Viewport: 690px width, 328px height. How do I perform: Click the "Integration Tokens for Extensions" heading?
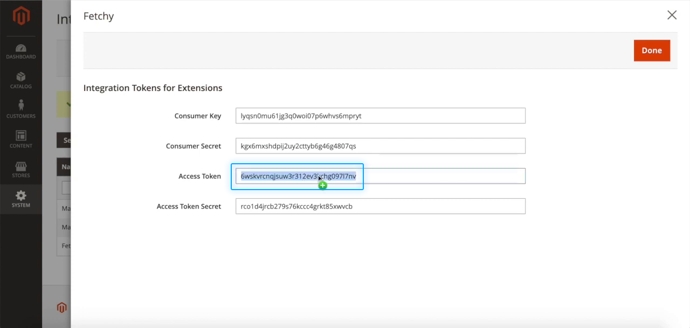tap(153, 88)
